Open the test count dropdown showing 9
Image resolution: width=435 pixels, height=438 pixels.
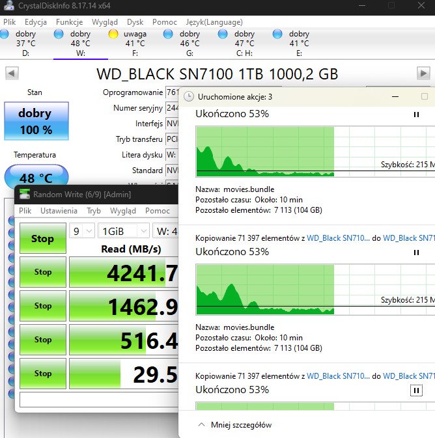82,231
